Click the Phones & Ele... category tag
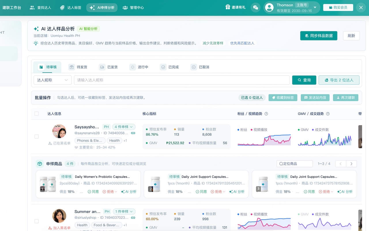The height and width of the screenshot is (231, 369). (x=89, y=141)
